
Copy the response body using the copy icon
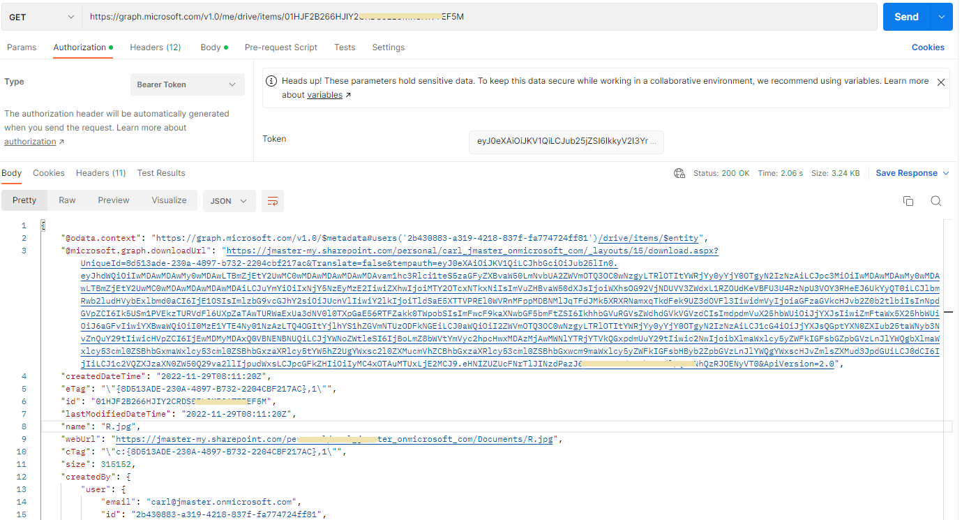908,200
